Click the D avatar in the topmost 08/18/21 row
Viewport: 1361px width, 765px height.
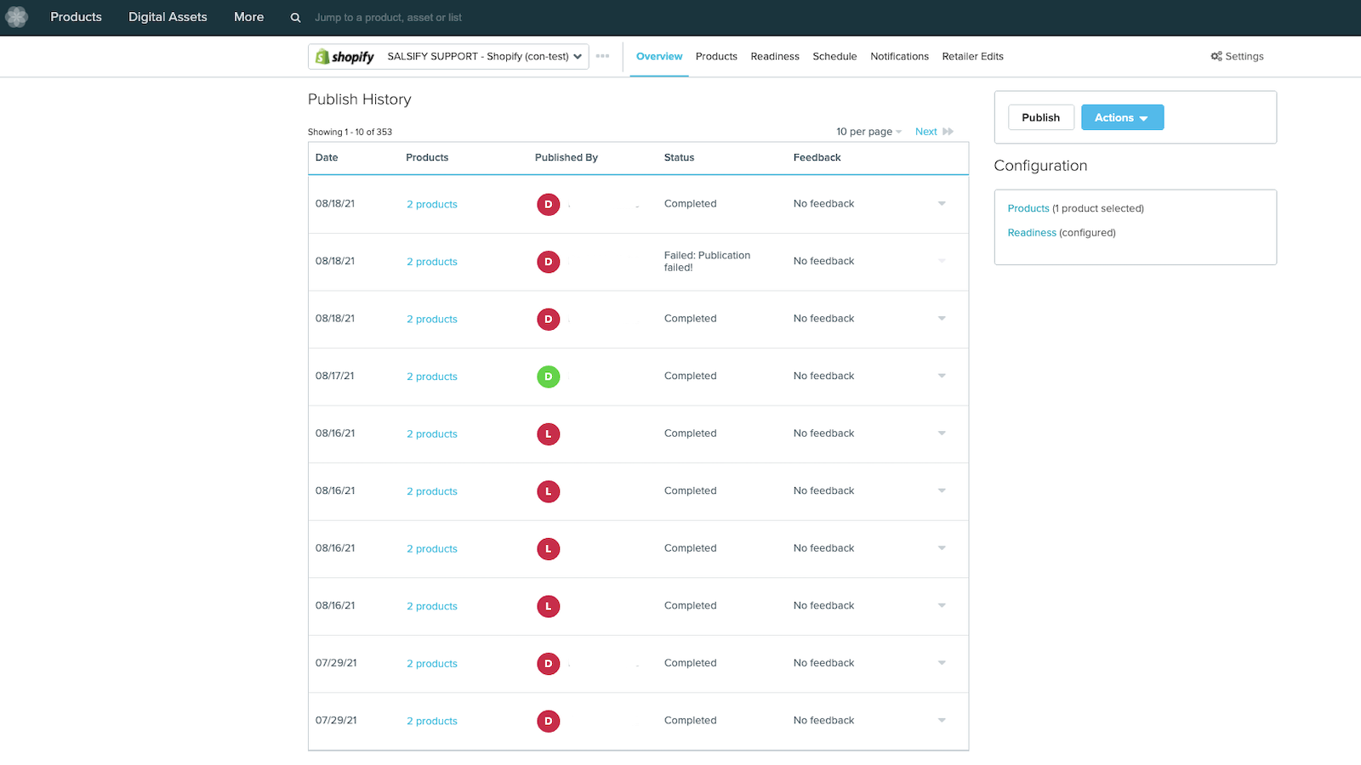[549, 204]
